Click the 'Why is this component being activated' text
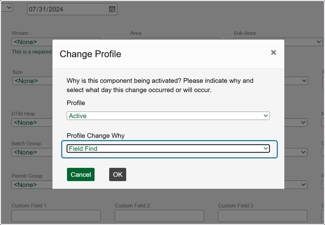Image resolution: width=325 pixels, height=225 pixels. point(160,85)
